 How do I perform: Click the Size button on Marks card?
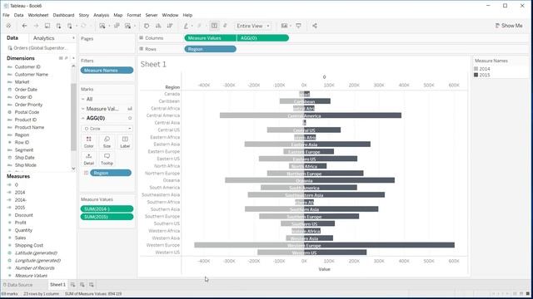tap(107, 142)
